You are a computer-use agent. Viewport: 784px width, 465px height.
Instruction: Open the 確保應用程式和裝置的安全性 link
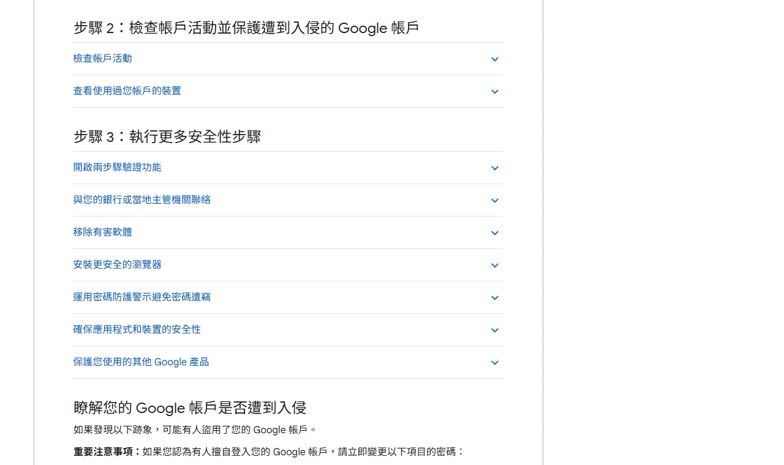pos(137,329)
